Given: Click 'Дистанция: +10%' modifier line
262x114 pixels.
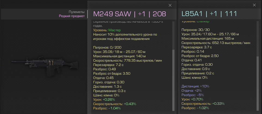Looking at the screenshot, I should point(195,86).
